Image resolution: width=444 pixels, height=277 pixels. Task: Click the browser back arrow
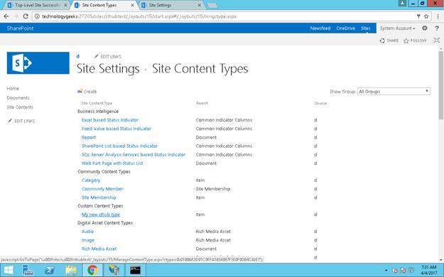pos(6,16)
